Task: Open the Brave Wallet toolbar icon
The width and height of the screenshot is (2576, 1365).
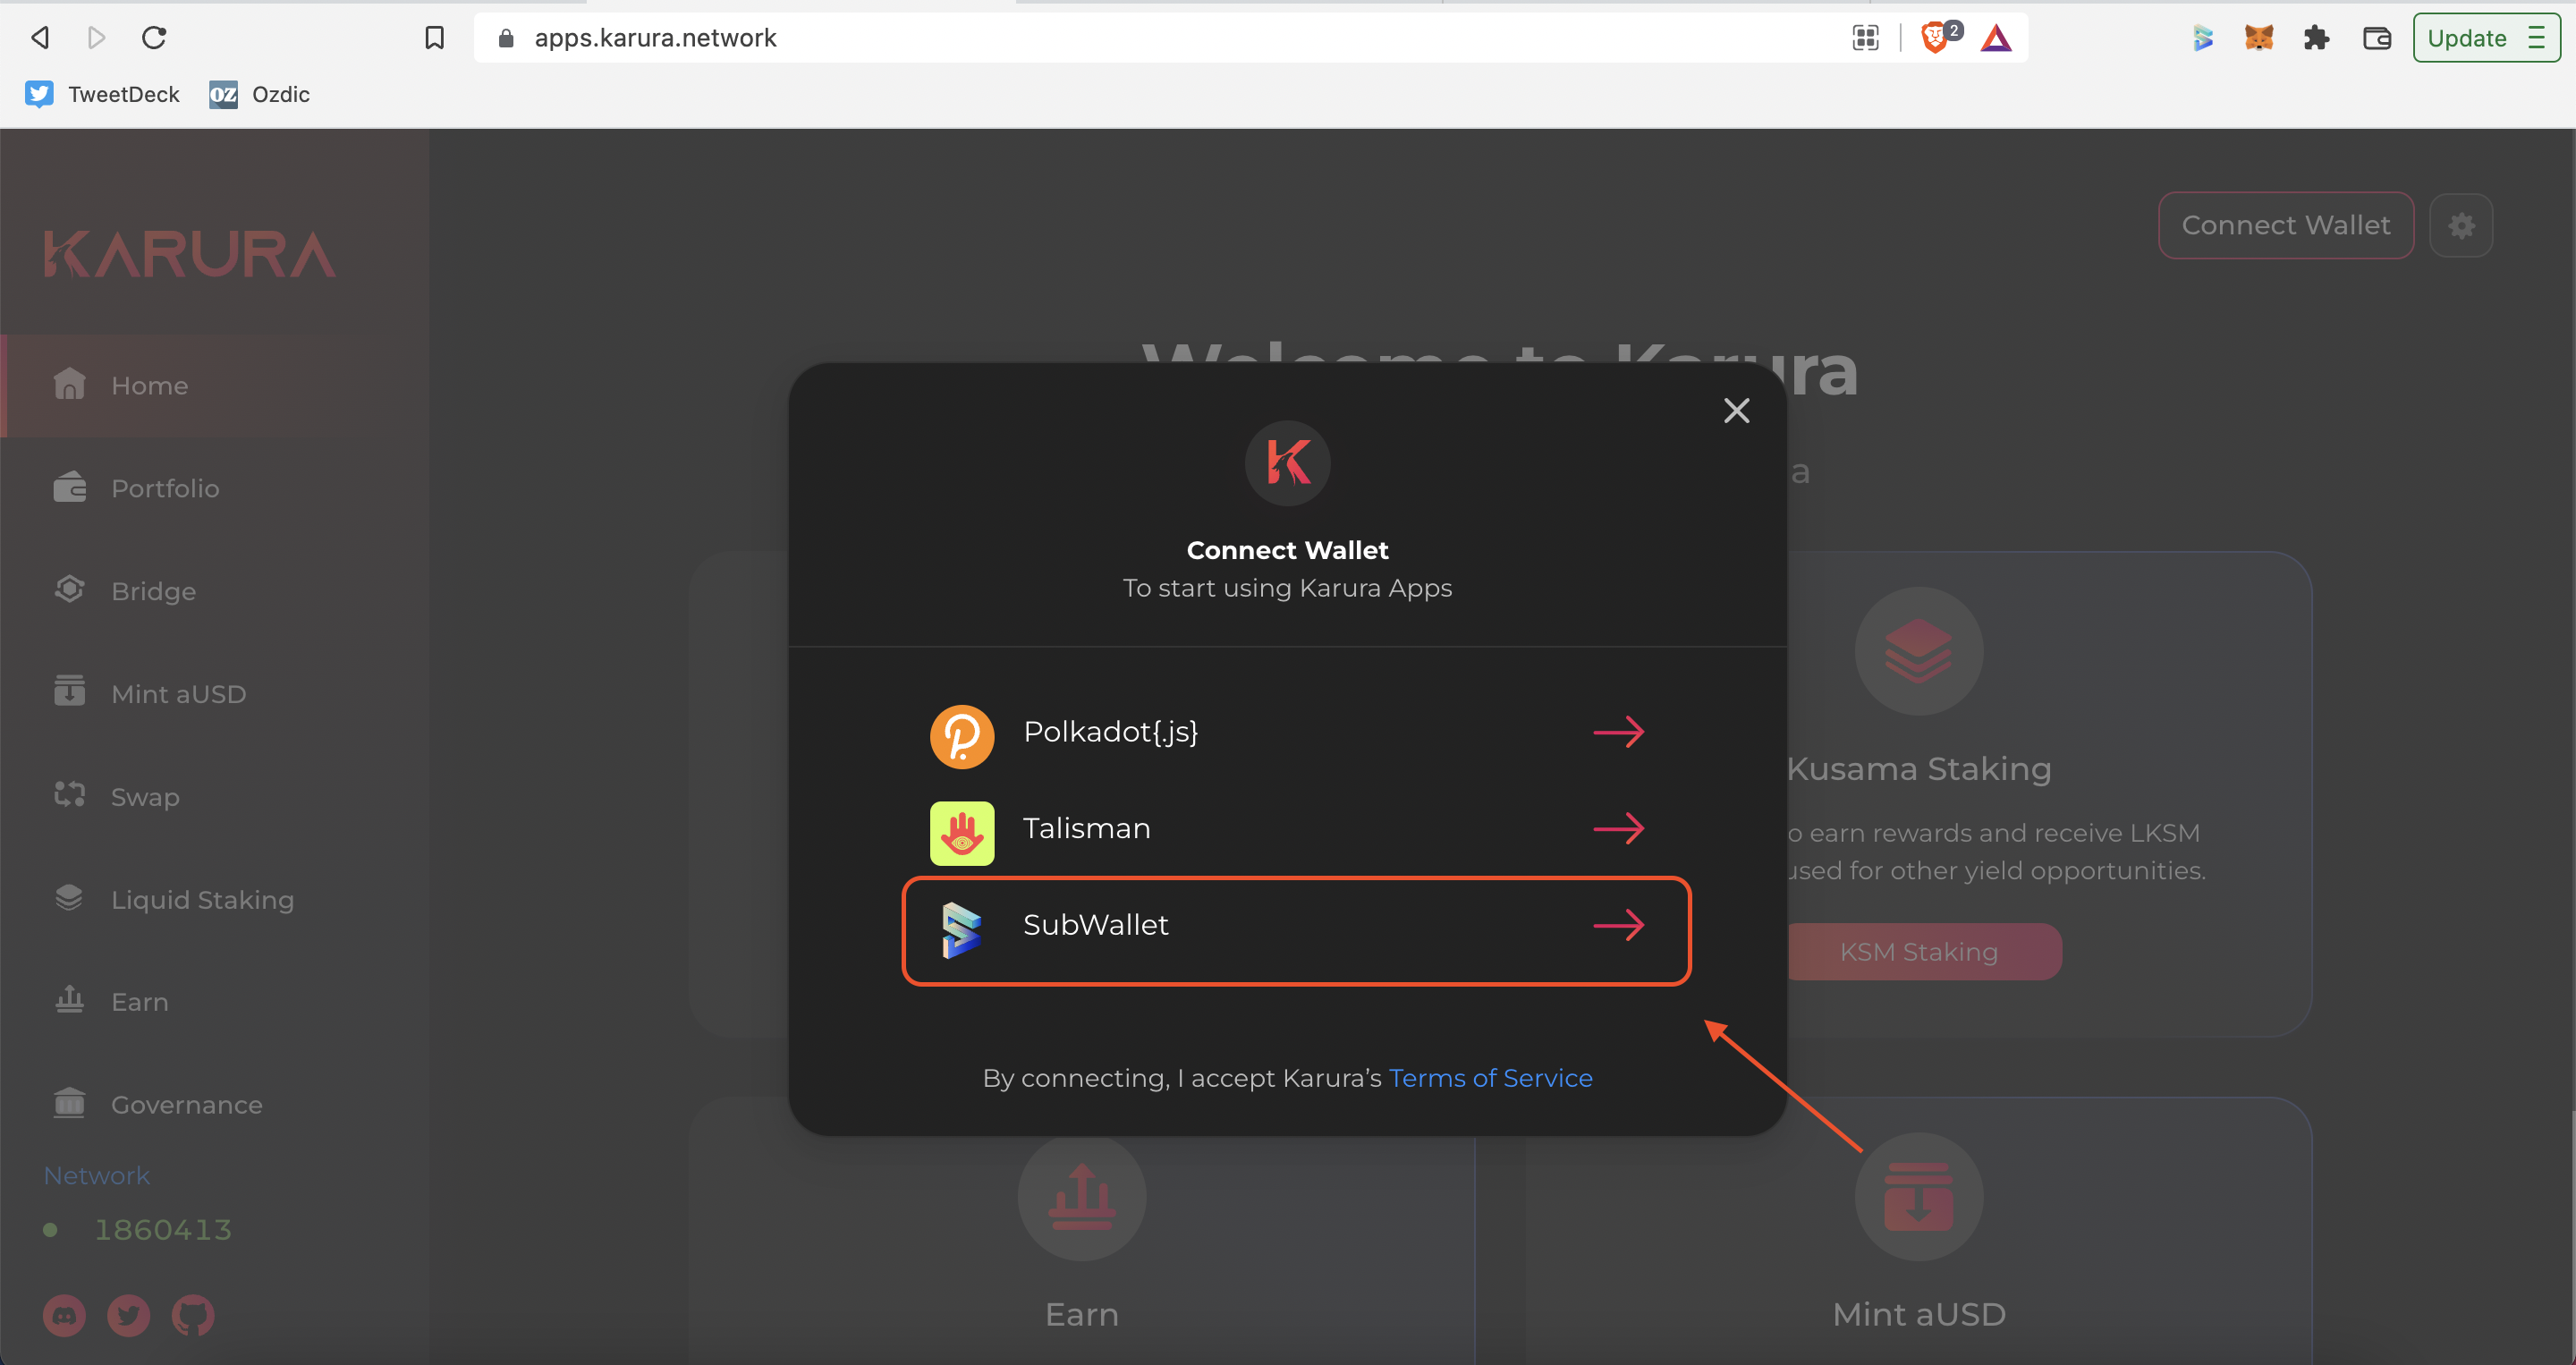Action: (2376, 38)
